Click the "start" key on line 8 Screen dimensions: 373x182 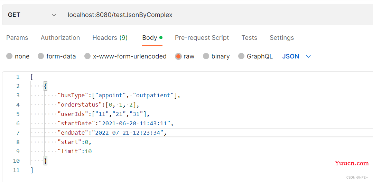click(70, 142)
